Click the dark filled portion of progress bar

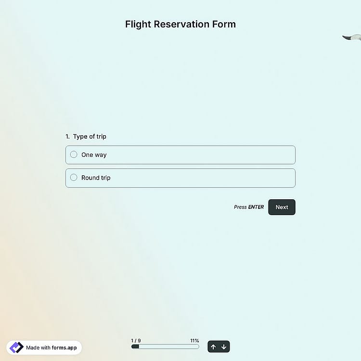tap(135, 347)
